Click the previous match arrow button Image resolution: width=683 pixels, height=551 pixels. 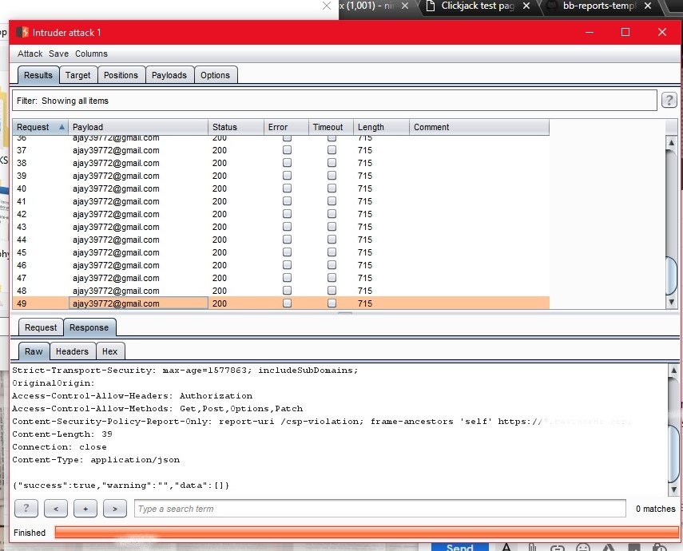pyautogui.click(x=55, y=509)
